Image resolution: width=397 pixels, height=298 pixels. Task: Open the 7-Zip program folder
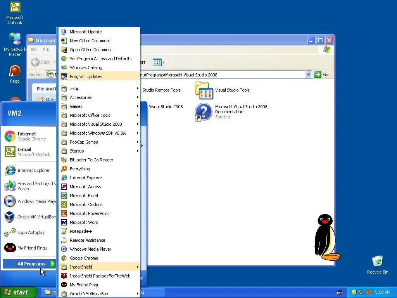(99, 88)
